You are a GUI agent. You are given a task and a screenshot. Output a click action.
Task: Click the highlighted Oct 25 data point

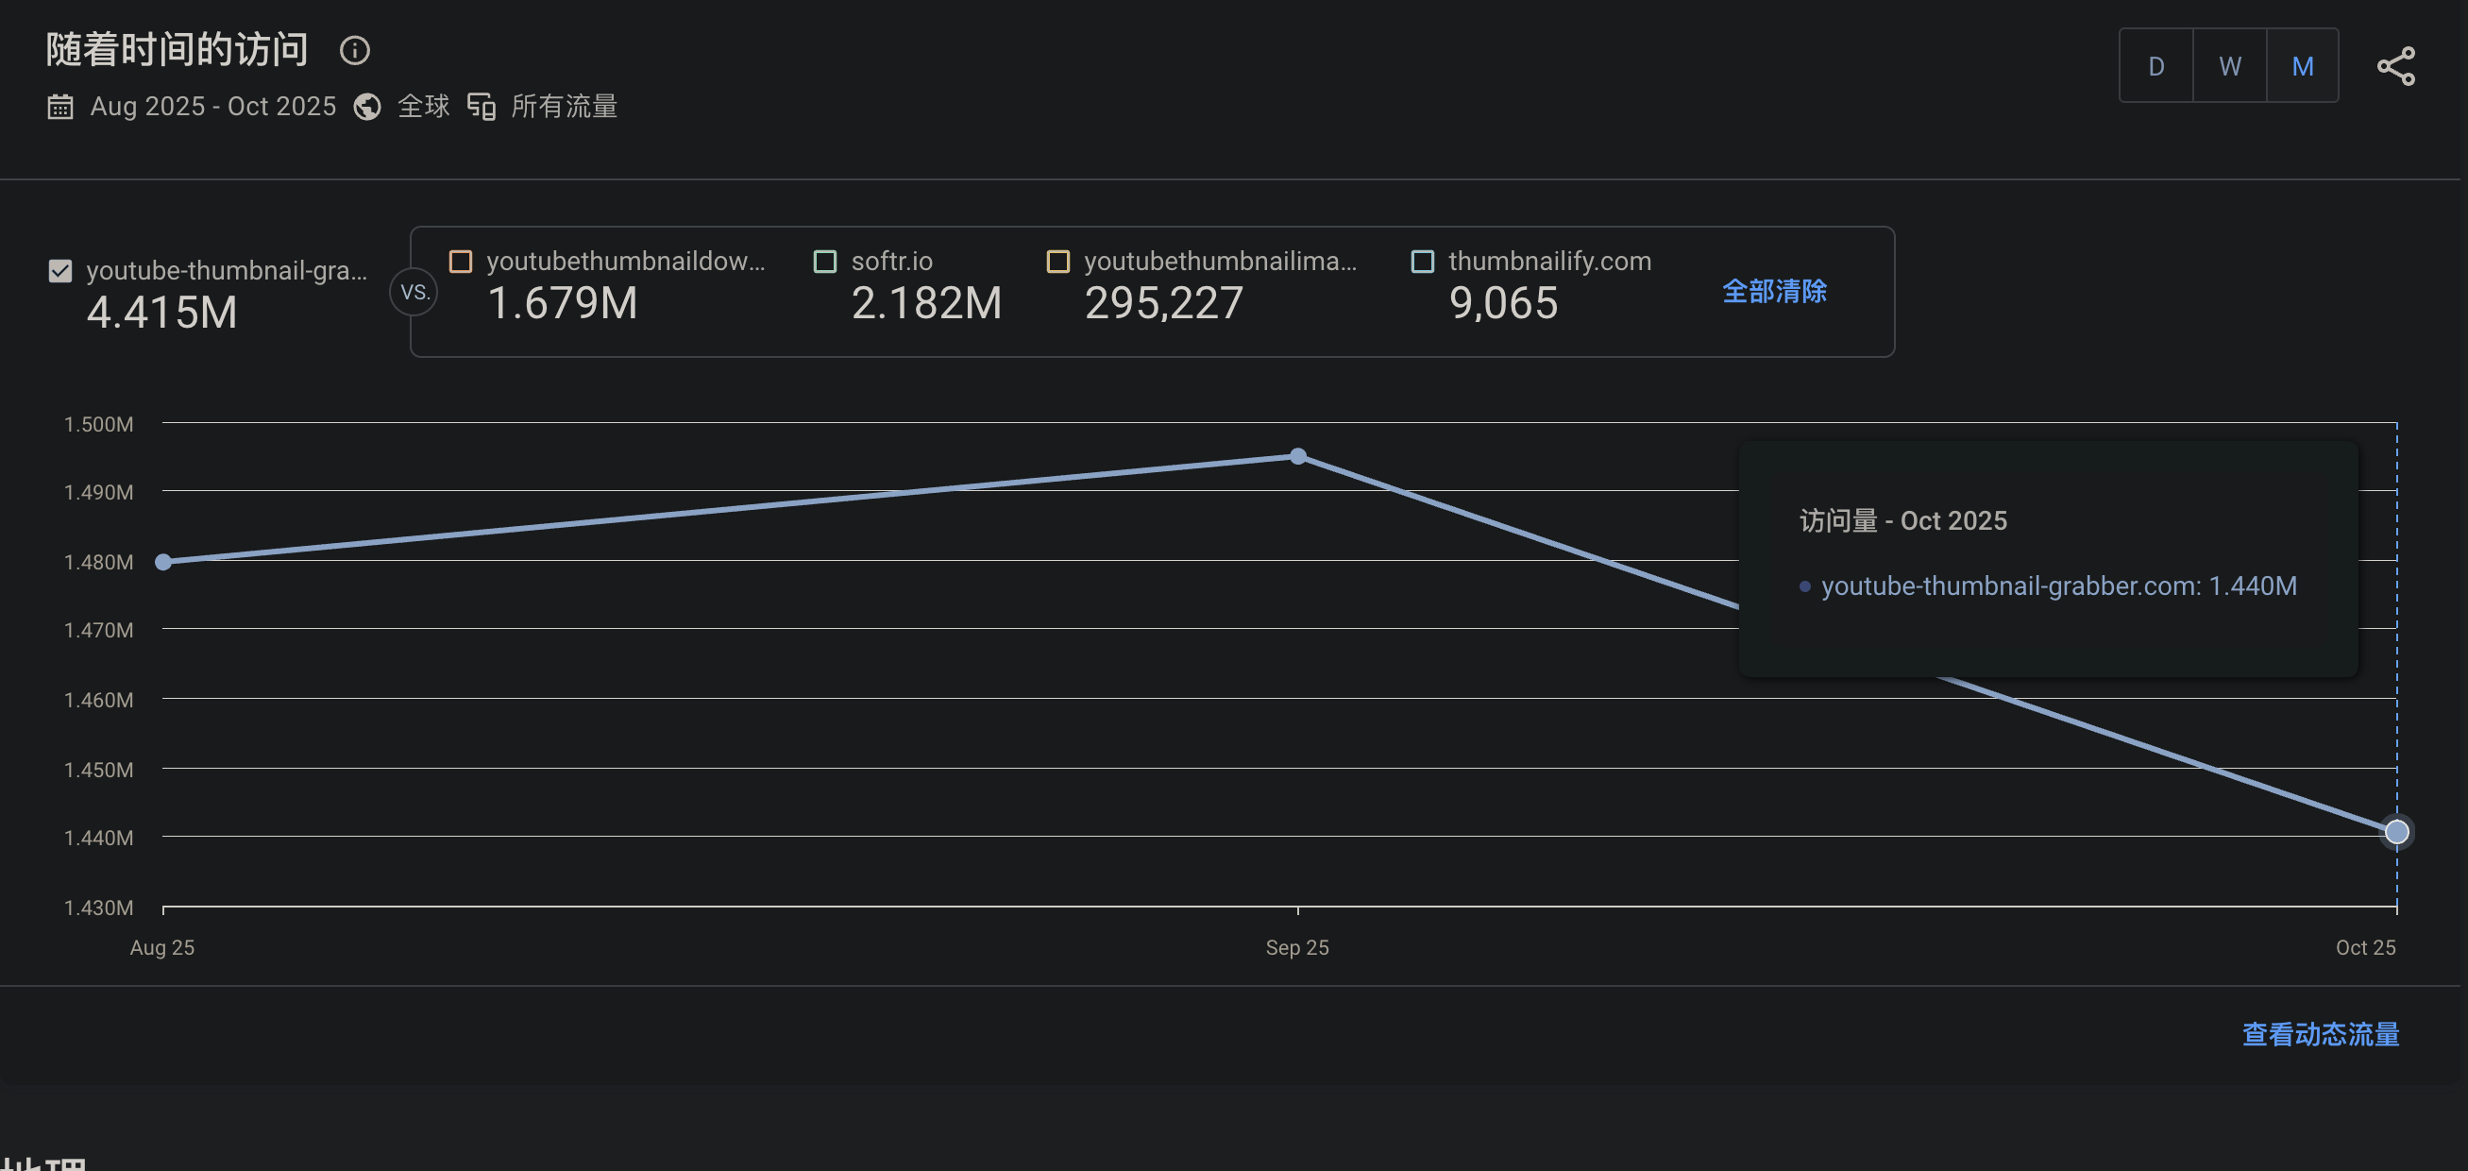click(2396, 832)
